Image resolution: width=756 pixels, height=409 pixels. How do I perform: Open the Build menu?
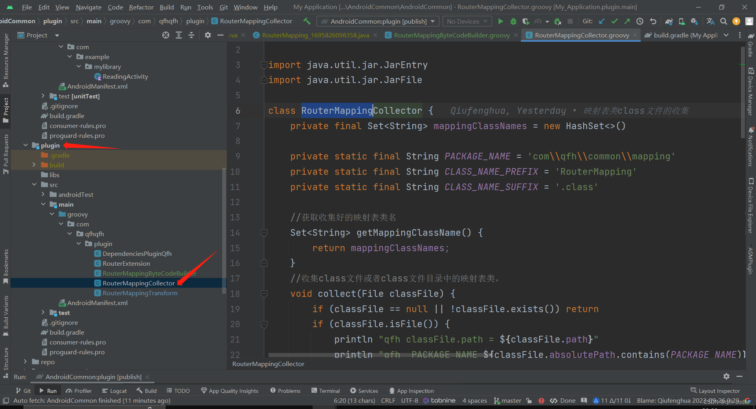[x=167, y=7]
